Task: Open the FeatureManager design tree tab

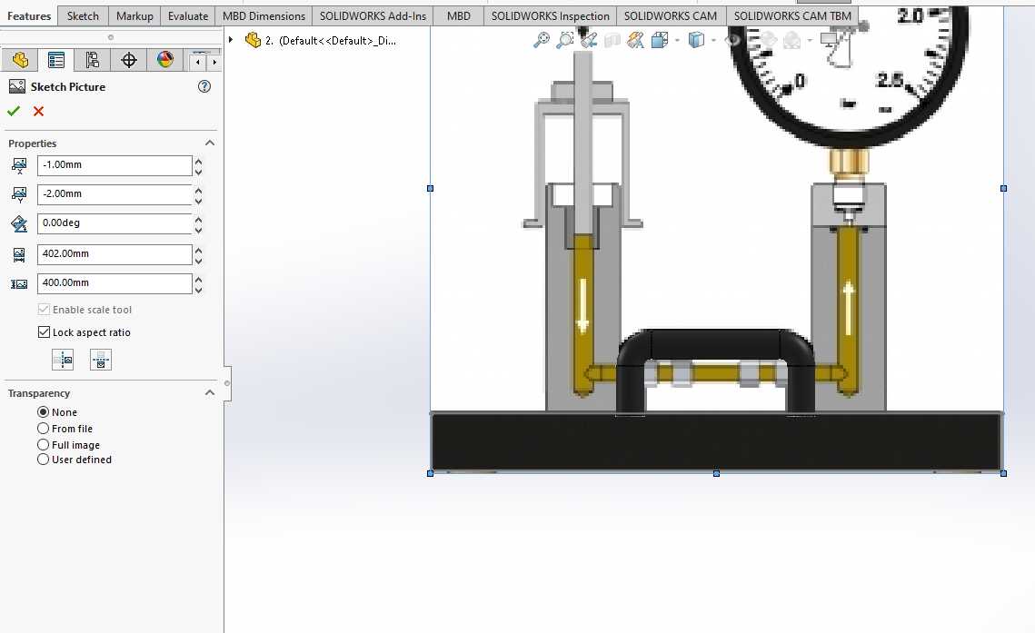Action: (x=20, y=61)
